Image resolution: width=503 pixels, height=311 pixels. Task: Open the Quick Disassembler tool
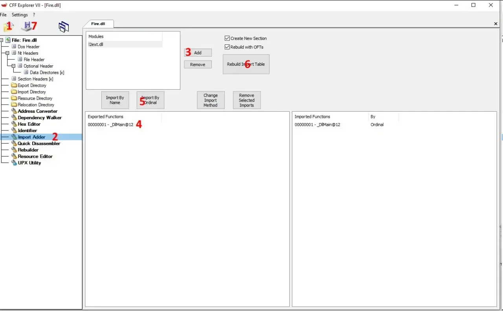(x=39, y=144)
